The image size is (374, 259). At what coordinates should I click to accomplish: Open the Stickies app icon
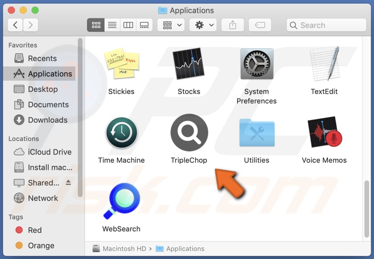click(121, 64)
